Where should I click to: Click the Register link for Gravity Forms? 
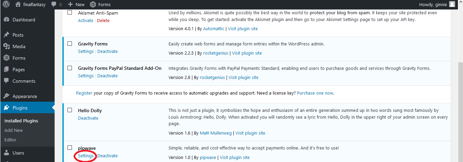click(84, 93)
